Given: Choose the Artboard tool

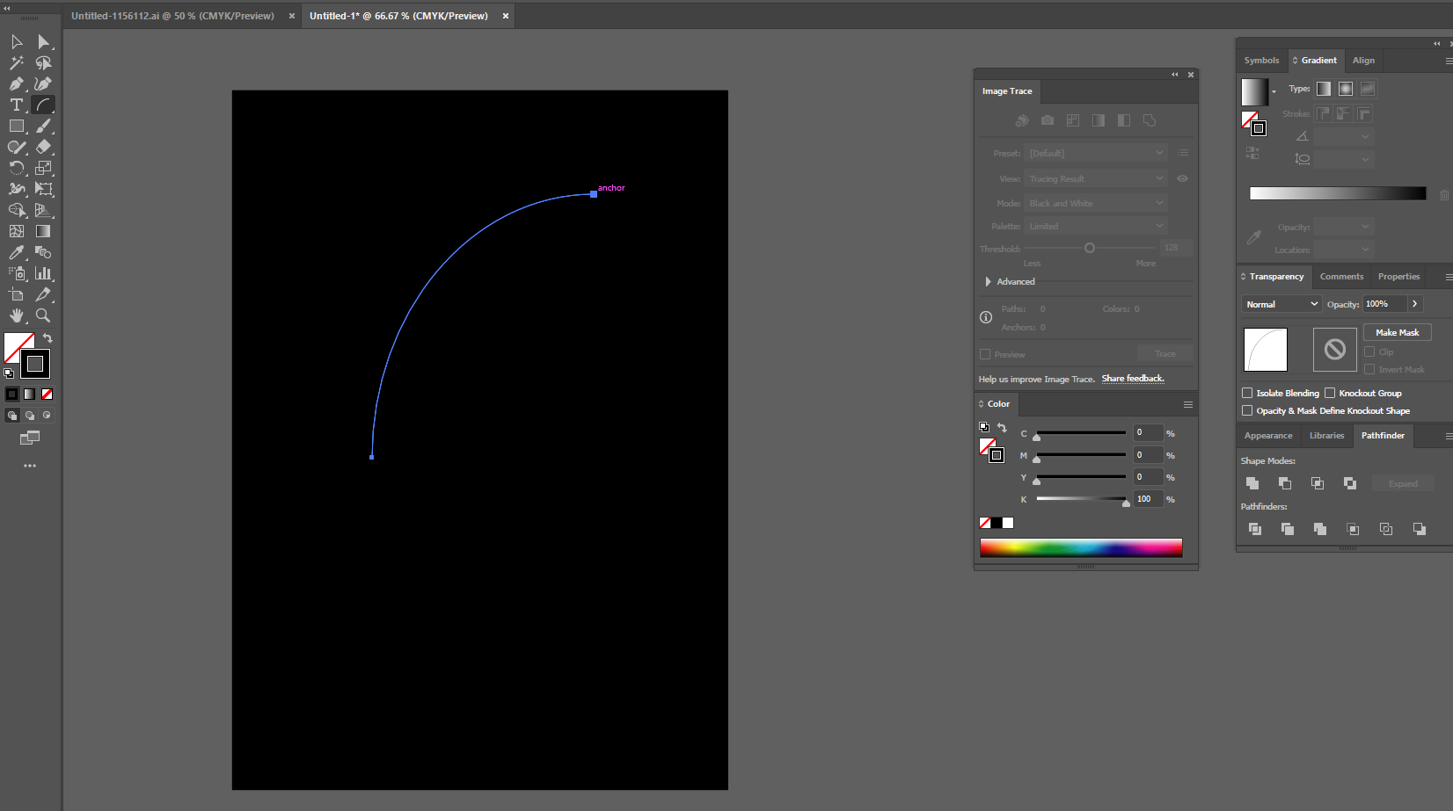Looking at the screenshot, I should 17,294.
